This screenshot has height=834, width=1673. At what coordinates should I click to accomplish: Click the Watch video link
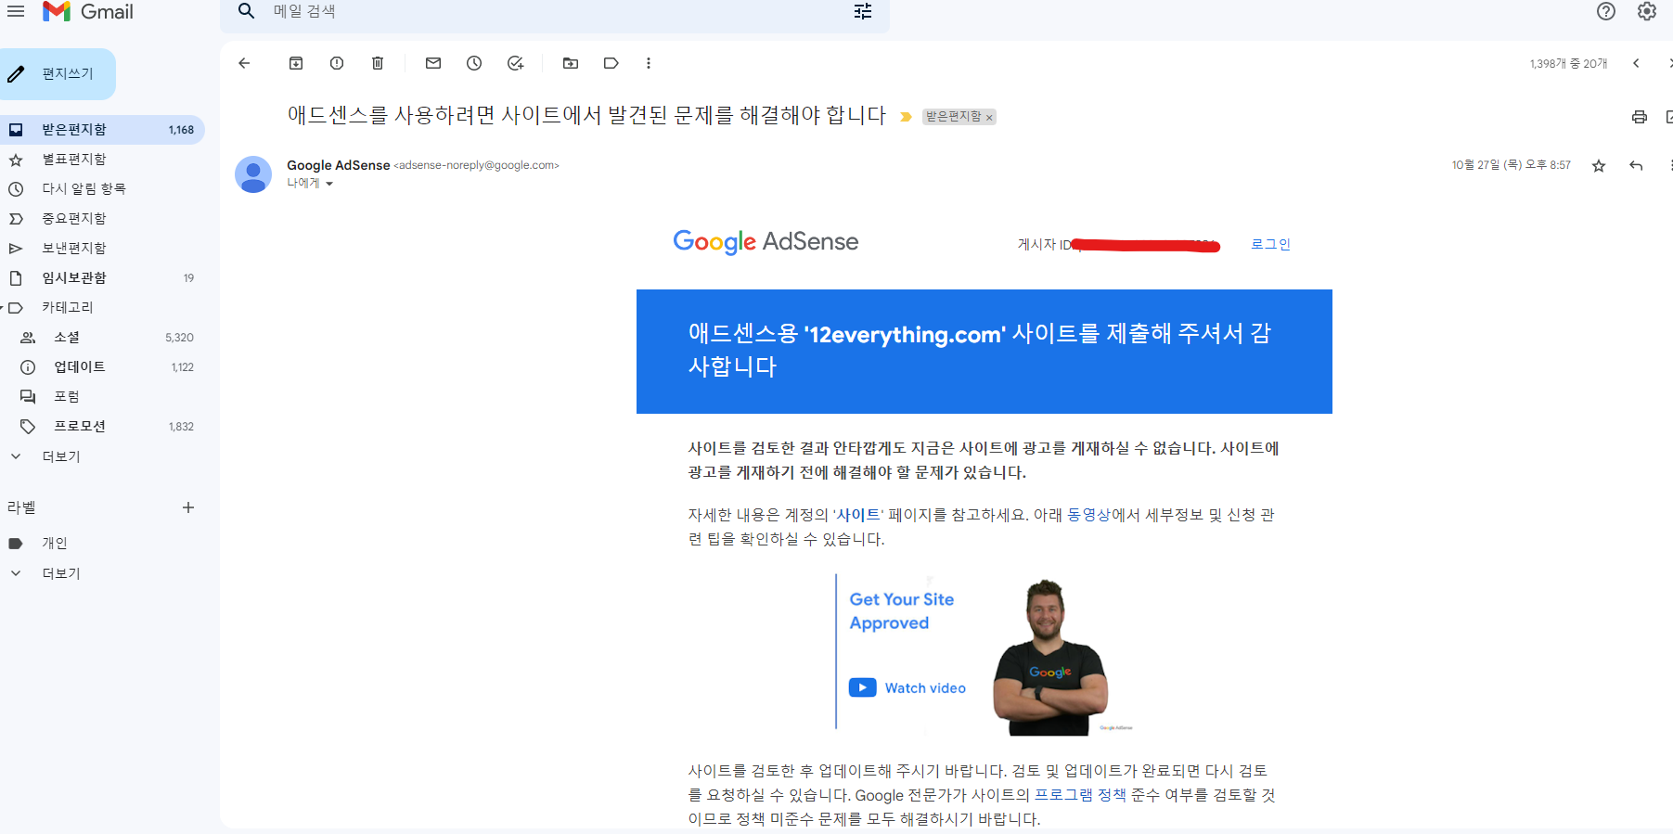click(907, 687)
